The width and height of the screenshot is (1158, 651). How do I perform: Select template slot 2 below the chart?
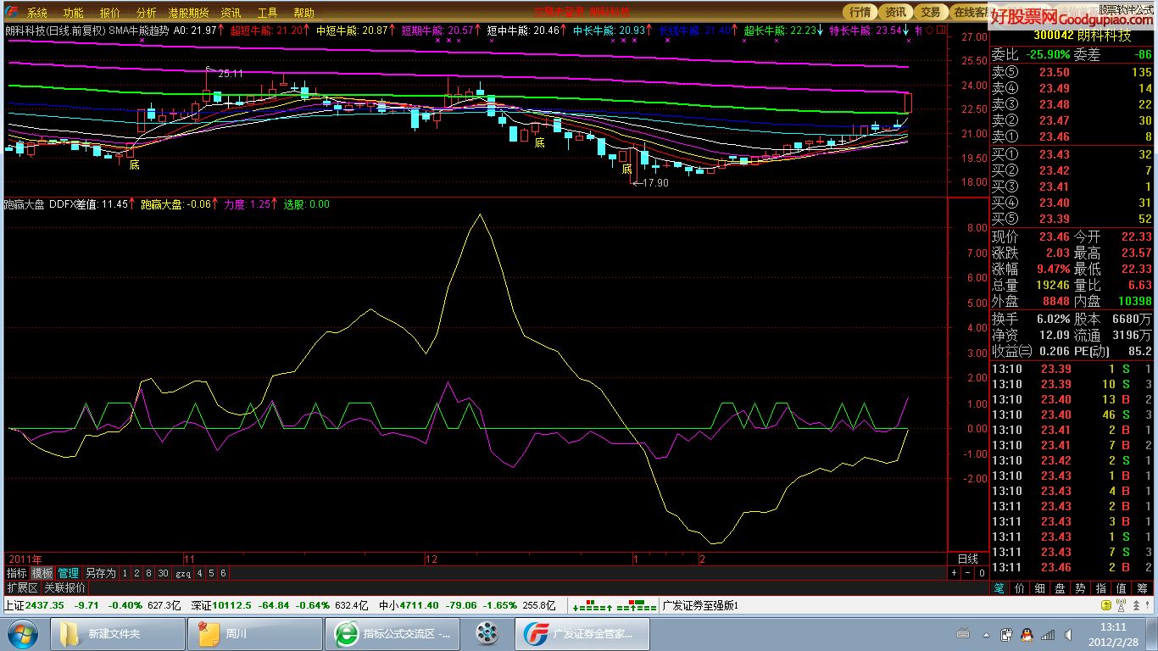(x=136, y=573)
